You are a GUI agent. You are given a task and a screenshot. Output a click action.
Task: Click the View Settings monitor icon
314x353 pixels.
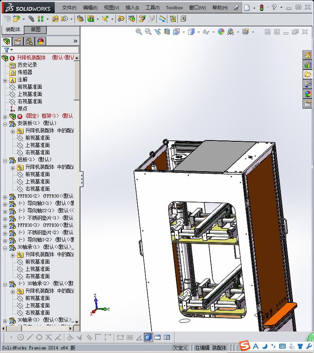pyautogui.click(x=246, y=32)
